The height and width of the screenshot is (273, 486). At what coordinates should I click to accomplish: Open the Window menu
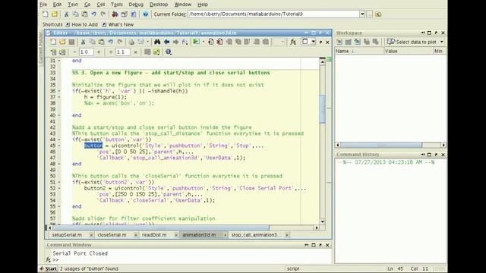pos(182,5)
